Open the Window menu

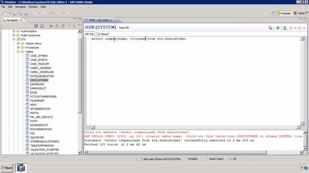coord(33,7)
